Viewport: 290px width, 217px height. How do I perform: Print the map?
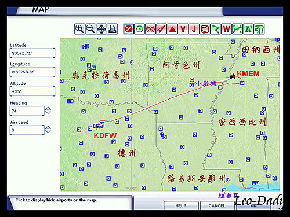click(113, 29)
